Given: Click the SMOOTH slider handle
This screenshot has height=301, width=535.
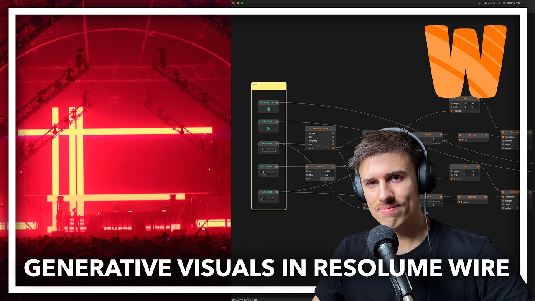Looking at the screenshot, I should pos(262,200).
